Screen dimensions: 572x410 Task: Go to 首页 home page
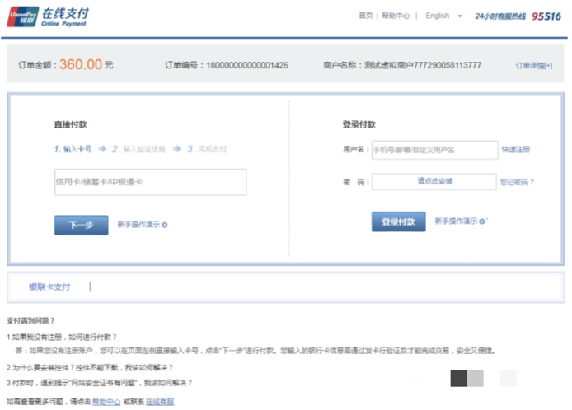[366, 16]
